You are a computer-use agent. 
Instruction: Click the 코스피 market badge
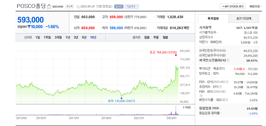(70, 7)
